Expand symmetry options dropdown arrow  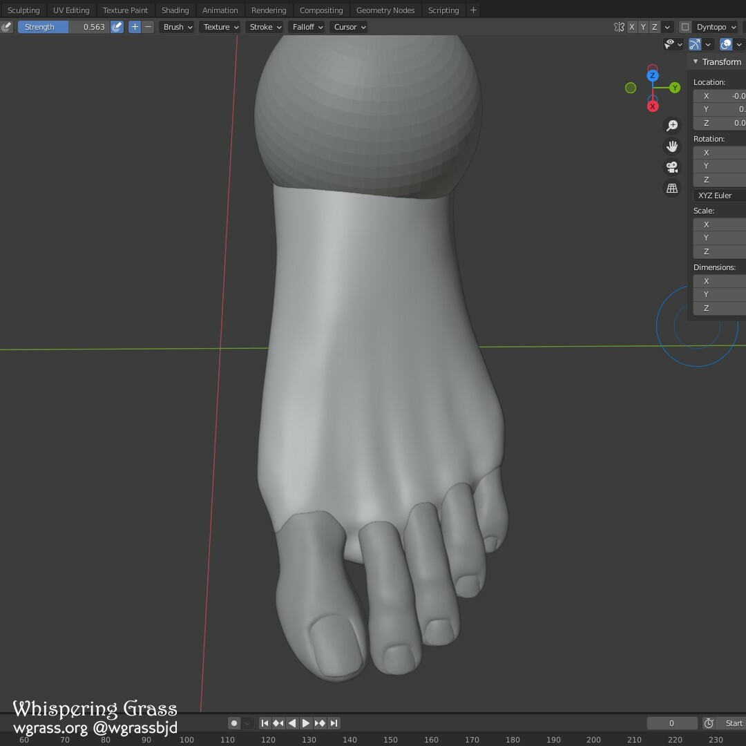tap(667, 27)
